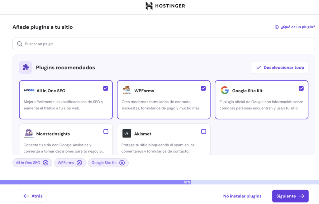Image resolution: width=319 pixels, height=204 pixels.
Task: Click the Hostinger logo at the top
Action: click(x=165, y=6)
